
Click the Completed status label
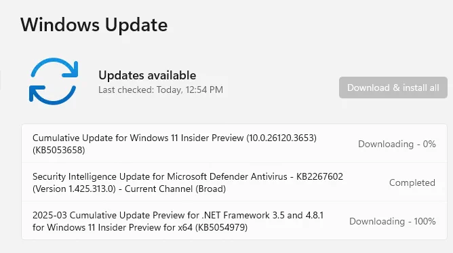[412, 182]
